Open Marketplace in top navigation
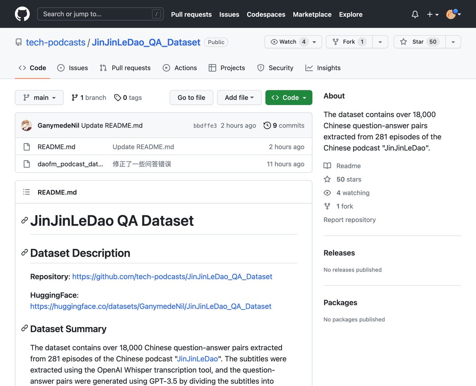This screenshot has height=386, width=476. (312, 14)
